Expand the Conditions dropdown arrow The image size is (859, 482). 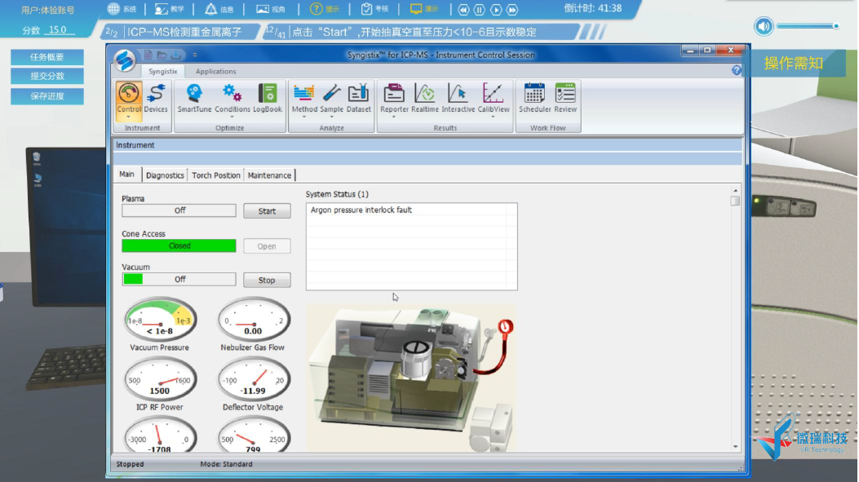point(232,117)
